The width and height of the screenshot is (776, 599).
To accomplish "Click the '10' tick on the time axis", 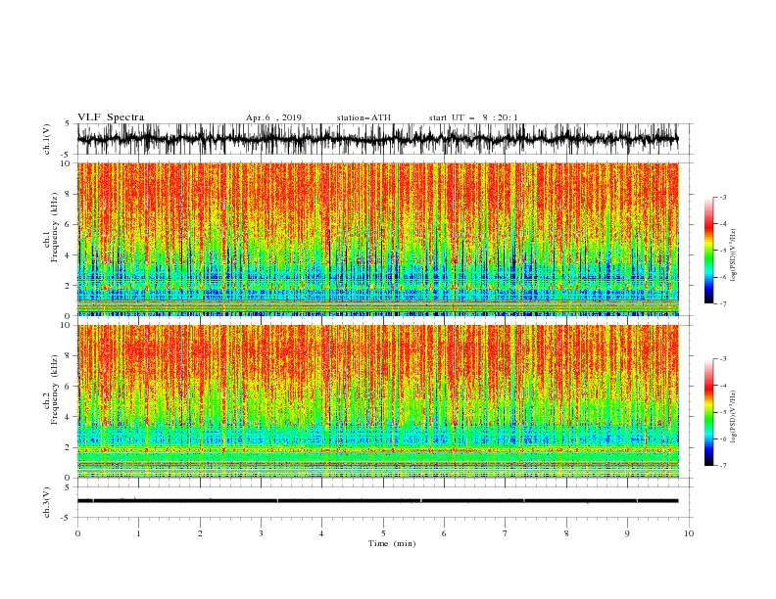I will tap(689, 533).
